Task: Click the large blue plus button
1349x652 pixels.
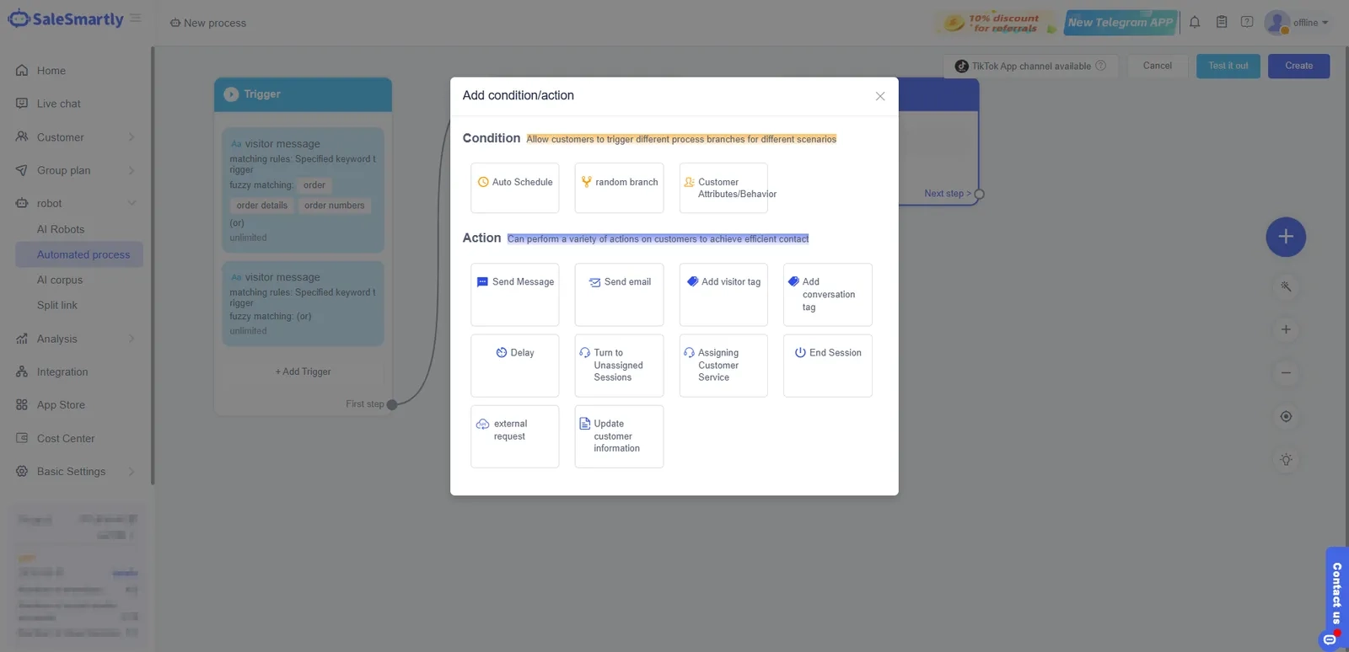Action: coord(1286,237)
